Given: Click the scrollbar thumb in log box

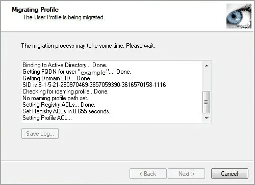Looking at the screenshot, I should 207,102.
